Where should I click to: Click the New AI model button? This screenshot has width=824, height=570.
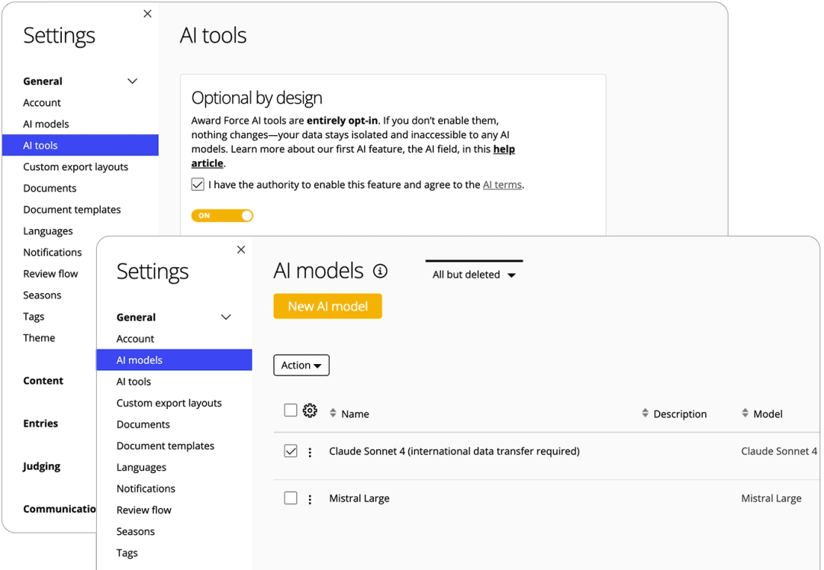pyautogui.click(x=327, y=306)
